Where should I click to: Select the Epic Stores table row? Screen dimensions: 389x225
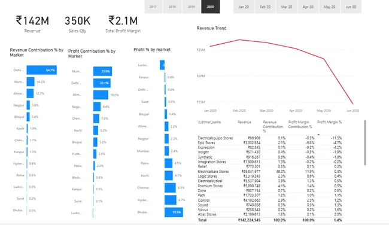click(x=270, y=142)
